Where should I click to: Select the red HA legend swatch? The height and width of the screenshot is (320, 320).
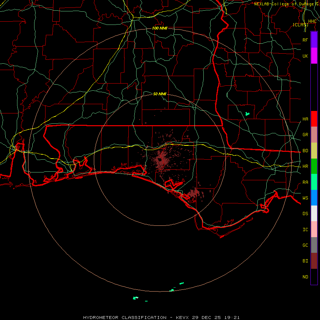click(x=314, y=119)
